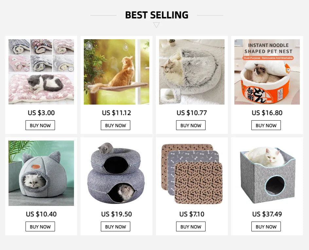Screen dimensions: 309x250
Task: Click the Best Selling section heading
Action: 156,15
